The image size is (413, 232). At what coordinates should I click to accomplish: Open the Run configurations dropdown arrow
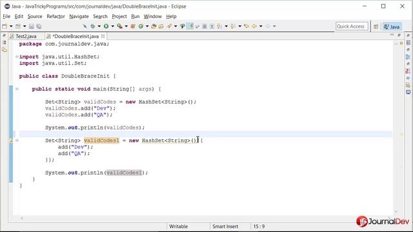(112, 26)
